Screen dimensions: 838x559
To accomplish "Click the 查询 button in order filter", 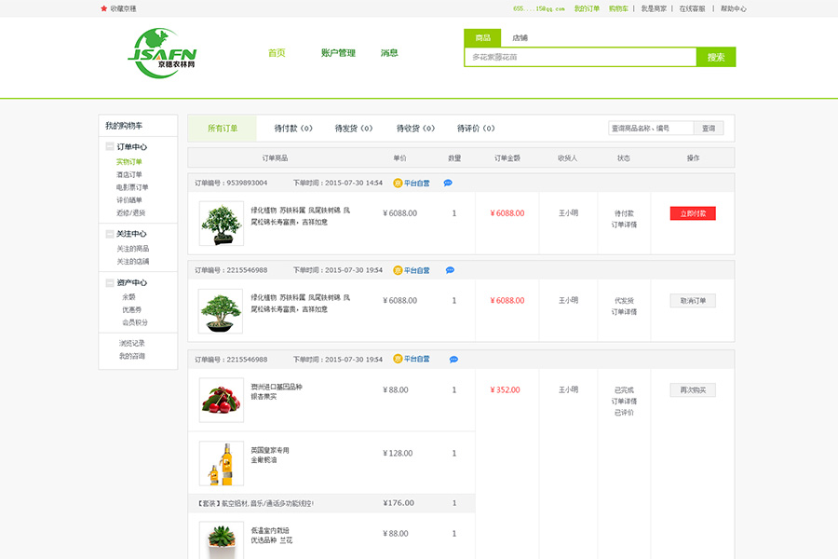I will point(709,129).
